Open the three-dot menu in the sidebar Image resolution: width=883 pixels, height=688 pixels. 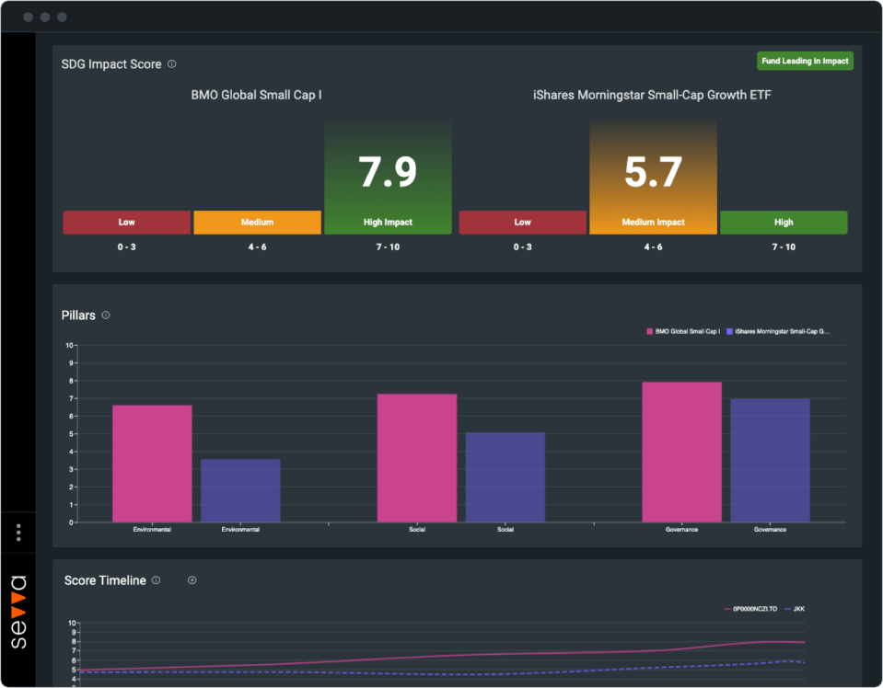(18, 533)
